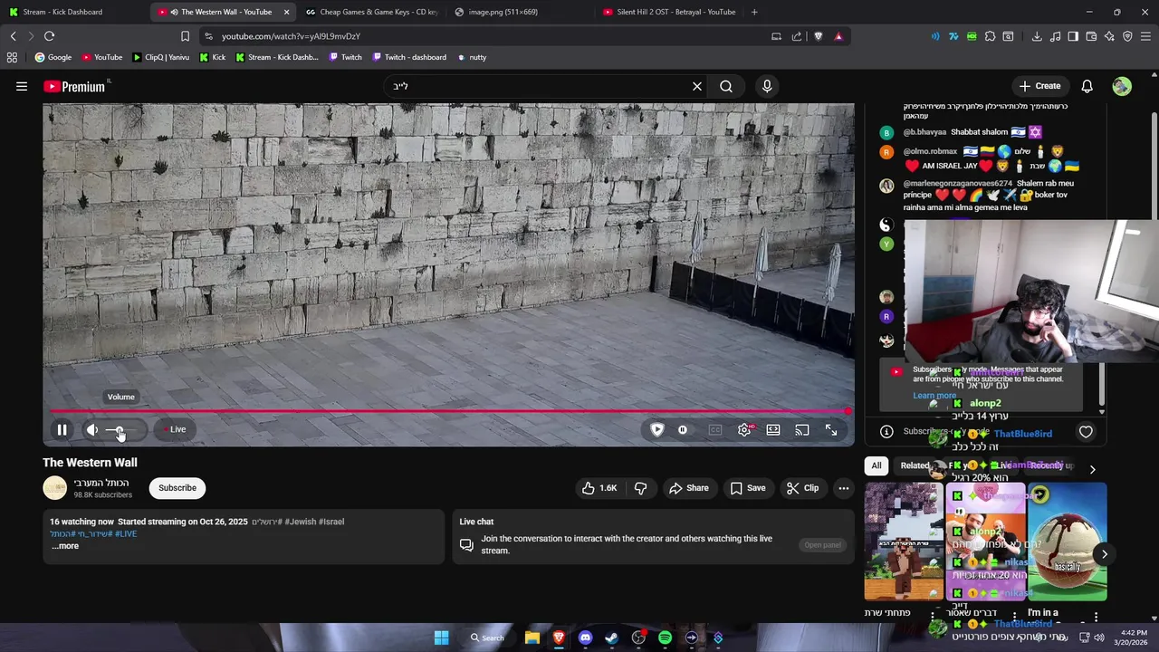Open the Create menu

(x=1039, y=86)
